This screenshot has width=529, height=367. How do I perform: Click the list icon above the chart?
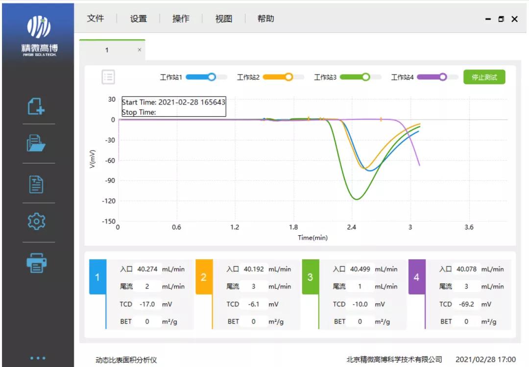tap(108, 77)
